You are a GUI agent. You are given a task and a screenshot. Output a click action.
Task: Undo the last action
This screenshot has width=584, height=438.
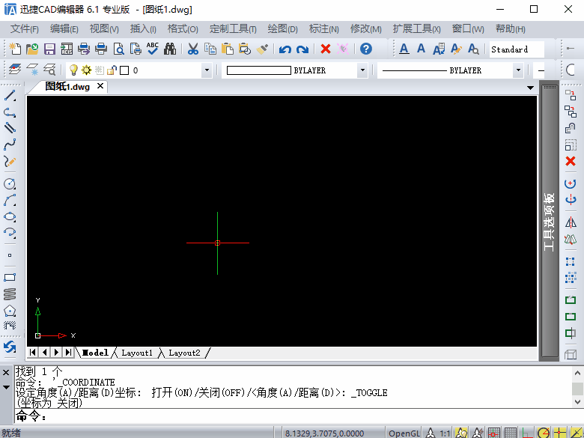click(x=285, y=49)
